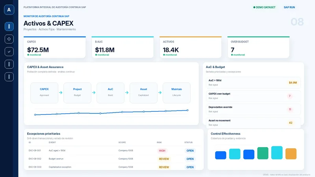The image size is (315, 177).
Task: Click the OPEN status of EXC-08-003
Action: pos(190,167)
